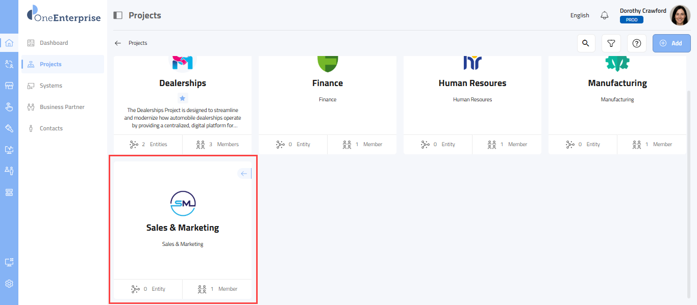
Task: Click the help question mark icon
Action: (637, 43)
